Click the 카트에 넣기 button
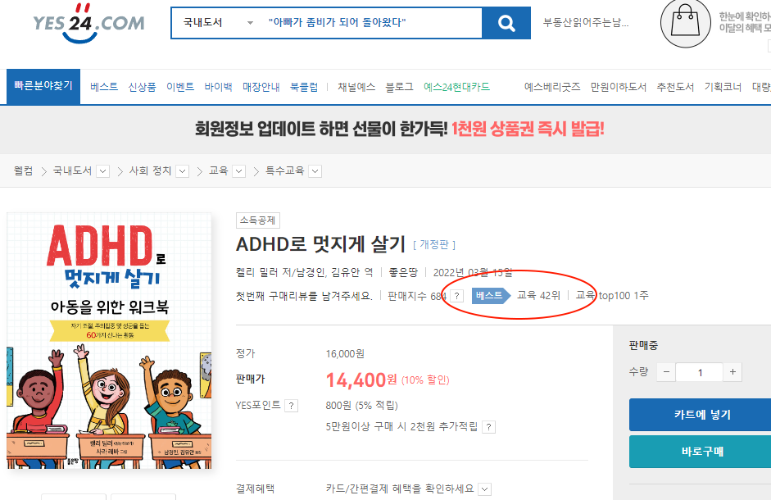771x500 pixels. 701,415
